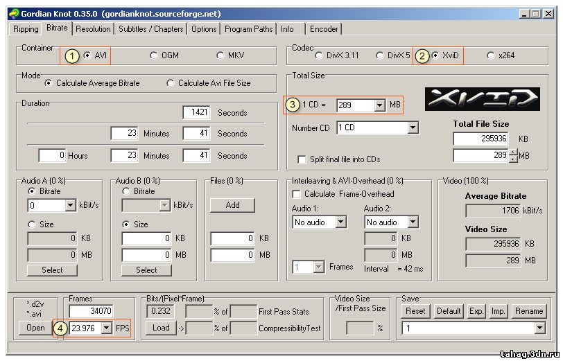Select Audio A Bitrate radio option
This screenshot has height=361, width=563.
coord(32,191)
